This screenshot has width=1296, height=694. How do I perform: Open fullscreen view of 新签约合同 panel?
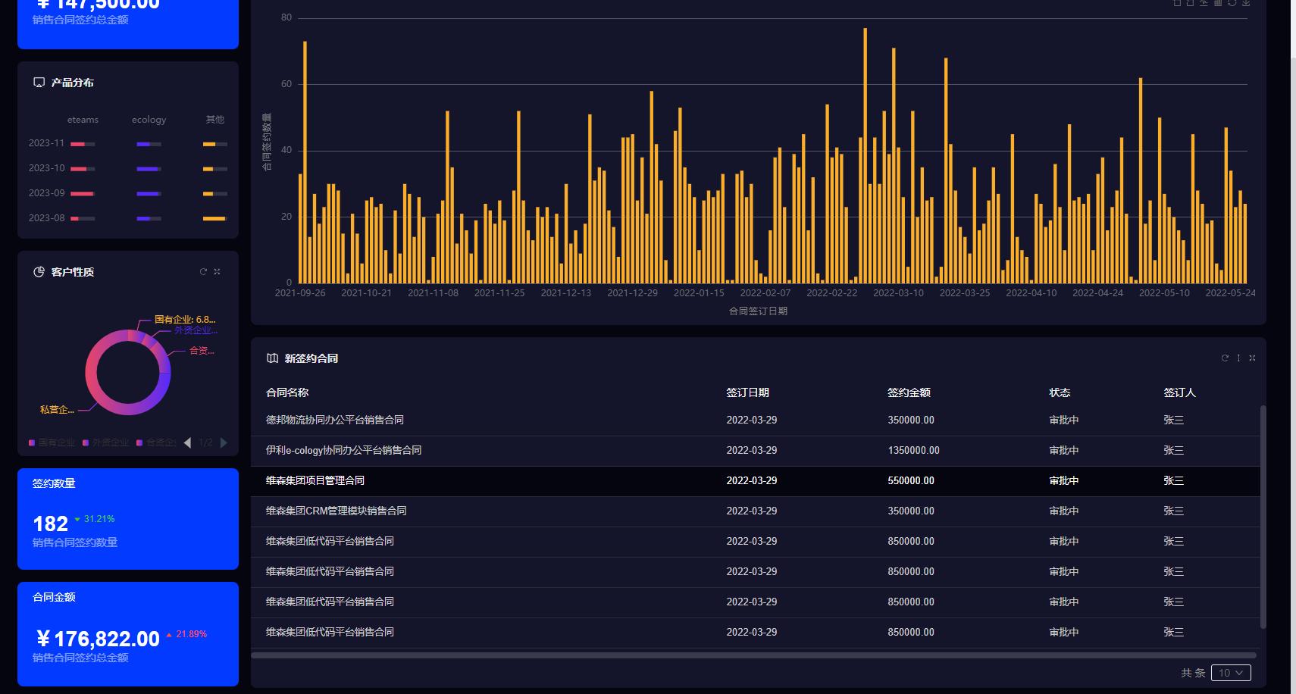pos(1252,358)
